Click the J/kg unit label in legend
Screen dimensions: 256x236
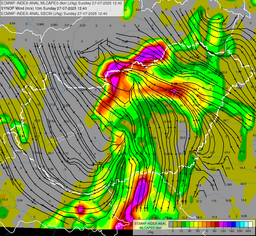point(151,232)
